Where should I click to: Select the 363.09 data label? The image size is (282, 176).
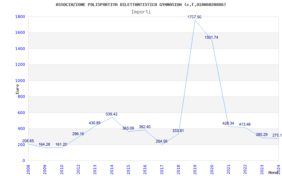point(128,128)
